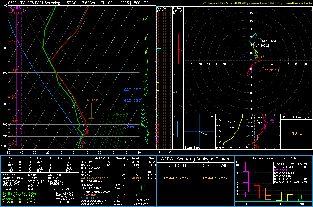Click the LowRH = 94% value
This screenshot has height=207, width=313.
[11, 181]
